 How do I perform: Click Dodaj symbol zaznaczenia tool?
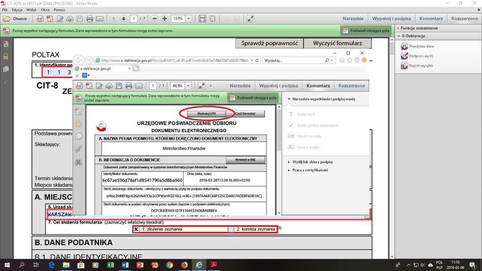(313, 125)
